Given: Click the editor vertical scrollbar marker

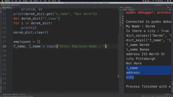Looking at the screenshot, I should 118,76.
